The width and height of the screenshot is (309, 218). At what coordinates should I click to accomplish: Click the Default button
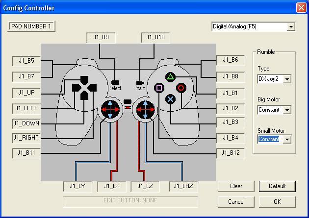click(x=277, y=186)
